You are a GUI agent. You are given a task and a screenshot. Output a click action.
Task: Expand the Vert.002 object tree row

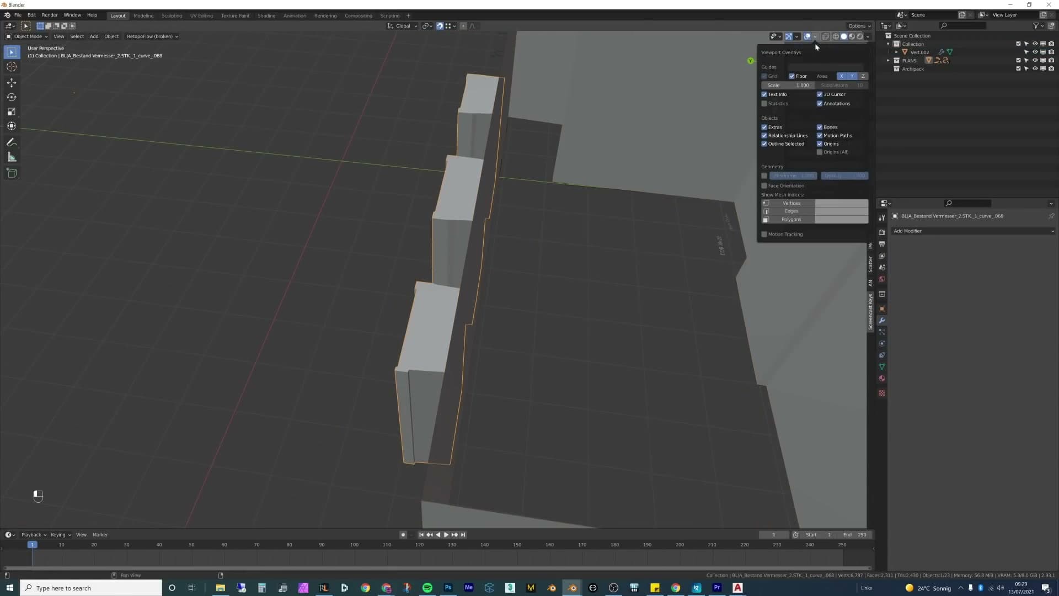tap(896, 52)
